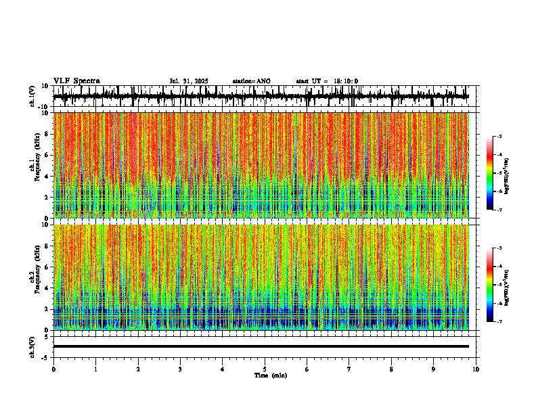Click time axis tick label "10"
536x414 pixels.
(x=476, y=369)
